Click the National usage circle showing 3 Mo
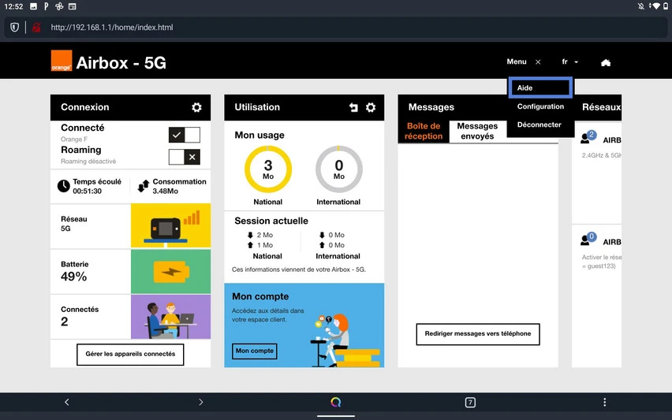Image resolution: width=672 pixels, height=420 pixels. (x=268, y=169)
